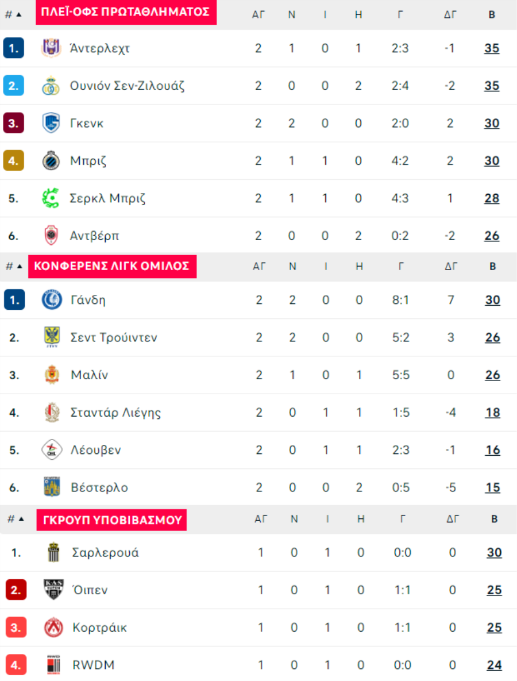Screen dimensions: 517x681
Task: Click the Club Brugge round badge
Action: click(x=51, y=161)
